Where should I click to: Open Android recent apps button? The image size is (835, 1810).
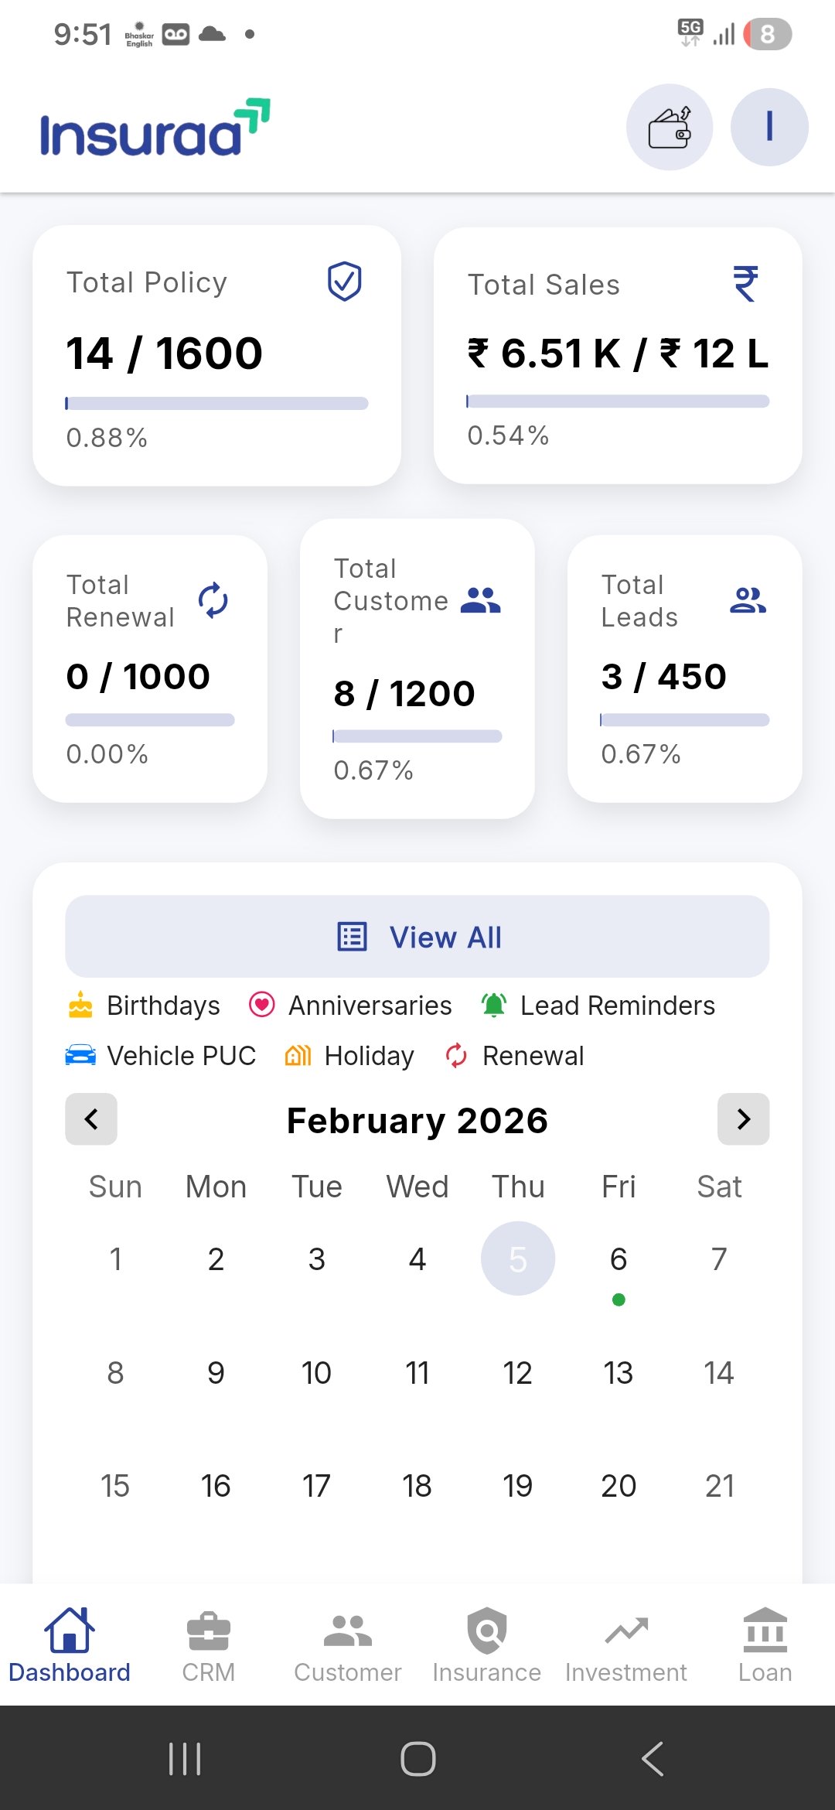185,1758
